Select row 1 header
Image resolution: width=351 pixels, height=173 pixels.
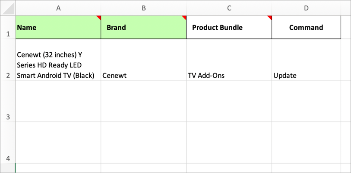click(x=8, y=27)
